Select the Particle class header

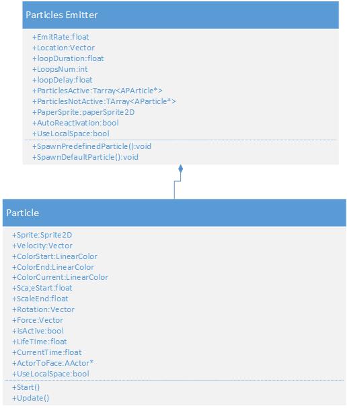click(x=174, y=213)
